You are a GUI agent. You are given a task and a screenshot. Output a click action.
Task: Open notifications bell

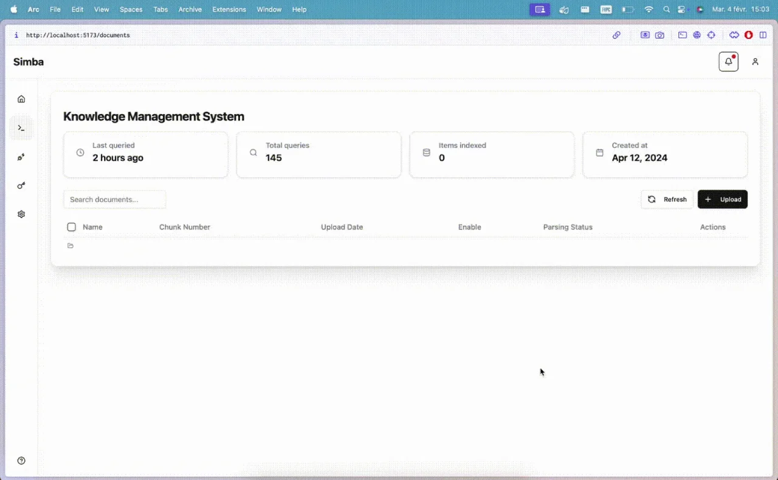click(728, 61)
